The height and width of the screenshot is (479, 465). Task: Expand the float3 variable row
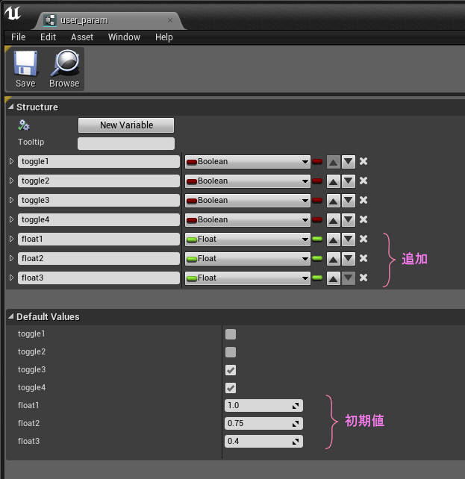11,278
